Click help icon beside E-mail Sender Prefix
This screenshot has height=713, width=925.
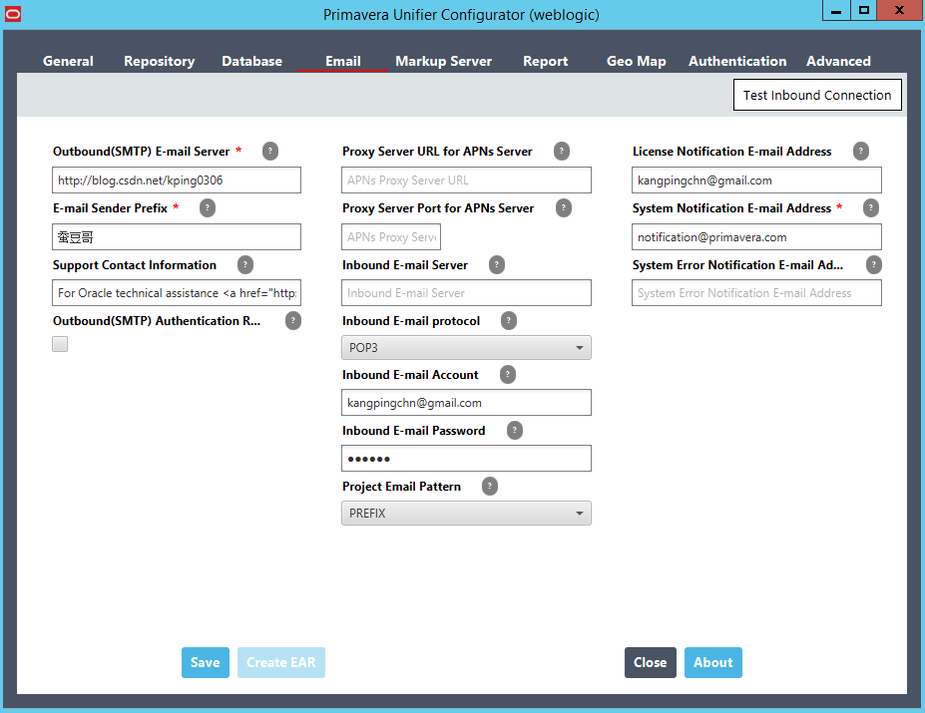click(208, 207)
